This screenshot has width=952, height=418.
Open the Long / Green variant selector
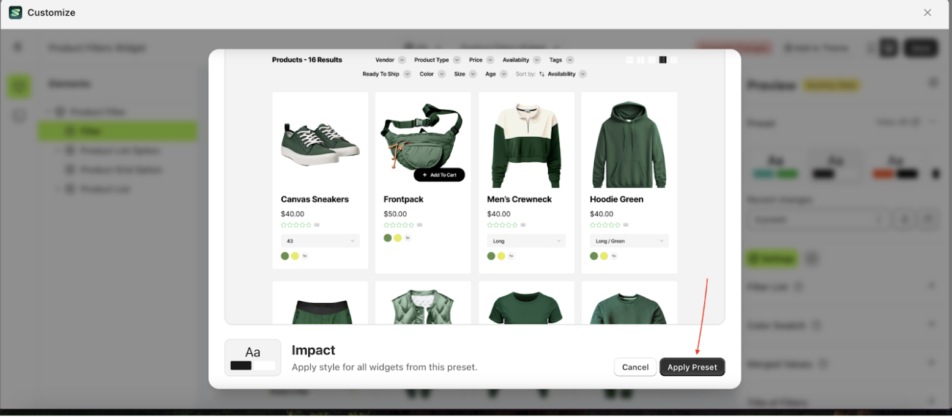[629, 241]
